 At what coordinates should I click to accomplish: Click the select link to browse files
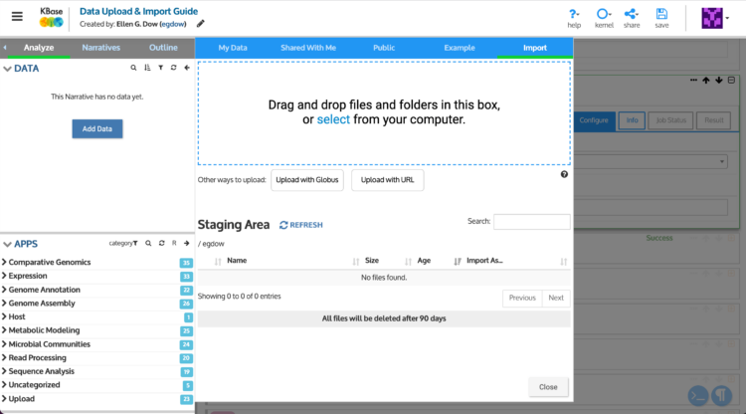click(x=333, y=119)
